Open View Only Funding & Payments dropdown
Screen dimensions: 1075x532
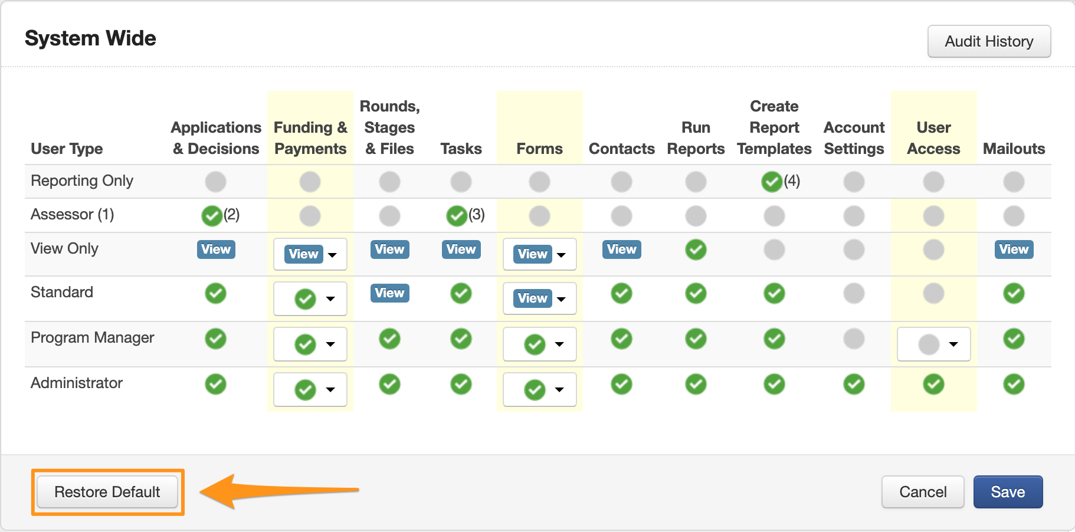310,254
